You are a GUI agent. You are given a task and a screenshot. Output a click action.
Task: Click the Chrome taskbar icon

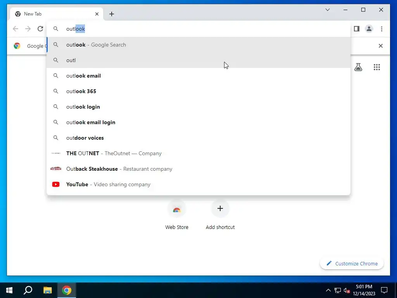point(67,290)
